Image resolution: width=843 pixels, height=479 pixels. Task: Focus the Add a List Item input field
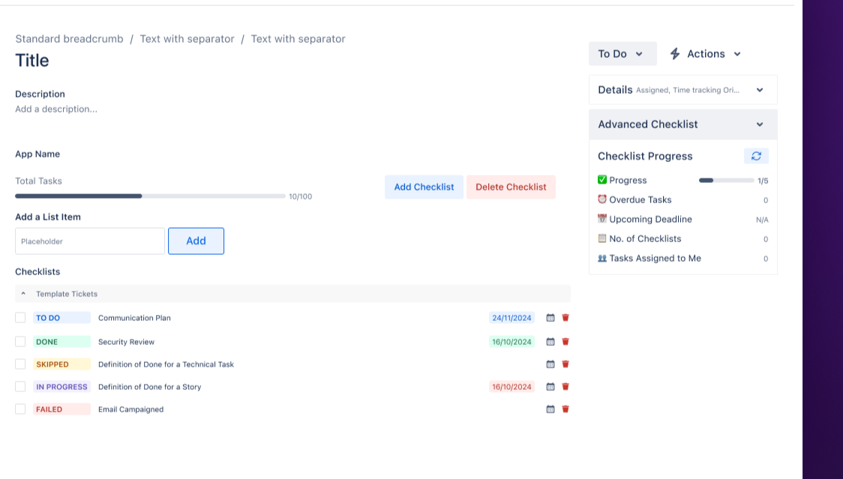click(90, 241)
